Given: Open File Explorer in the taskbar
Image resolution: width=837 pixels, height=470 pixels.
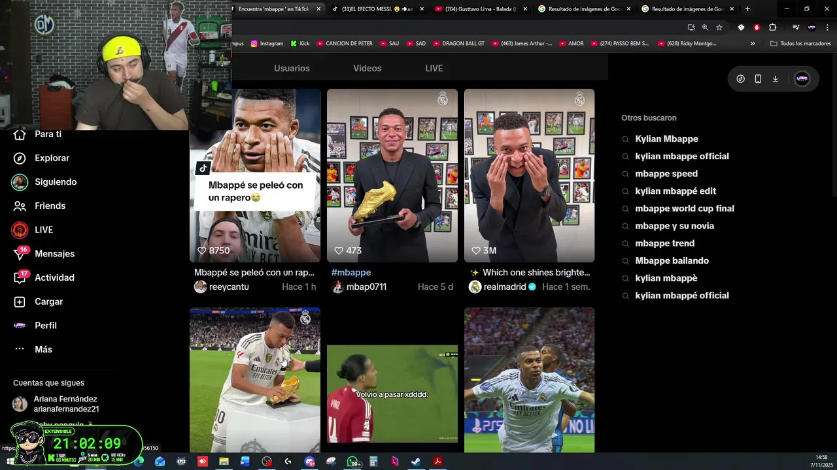Looking at the screenshot, I should tap(224, 462).
